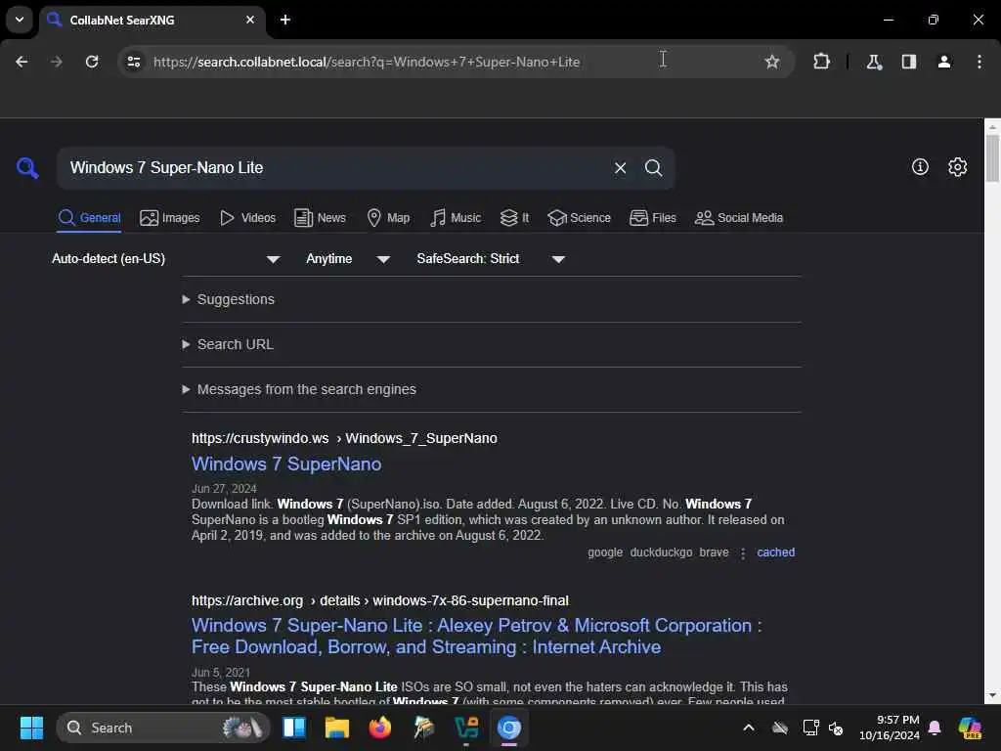This screenshot has width=1001, height=751.
Task: View site information icon in address bar
Action: pyautogui.click(x=133, y=62)
